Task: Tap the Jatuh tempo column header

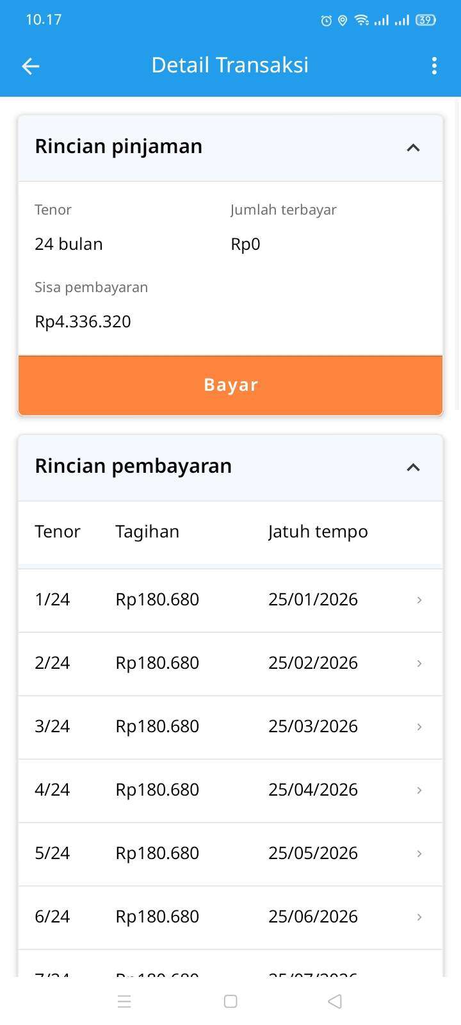Action: pyautogui.click(x=318, y=532)
